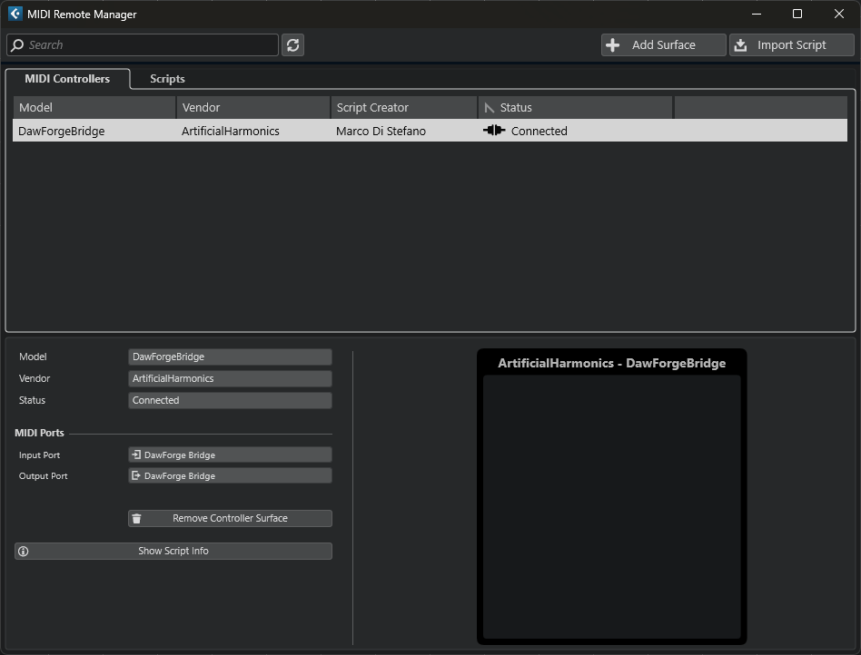Click the Import Script button
Image resolution: width=861 pixels, height=655 pixels.
[791, 45]
